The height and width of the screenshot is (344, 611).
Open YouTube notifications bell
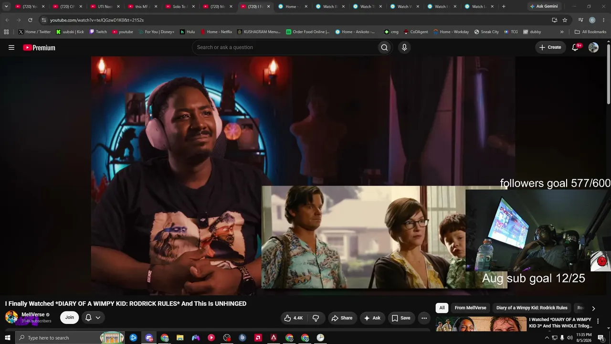pos(576,47)
